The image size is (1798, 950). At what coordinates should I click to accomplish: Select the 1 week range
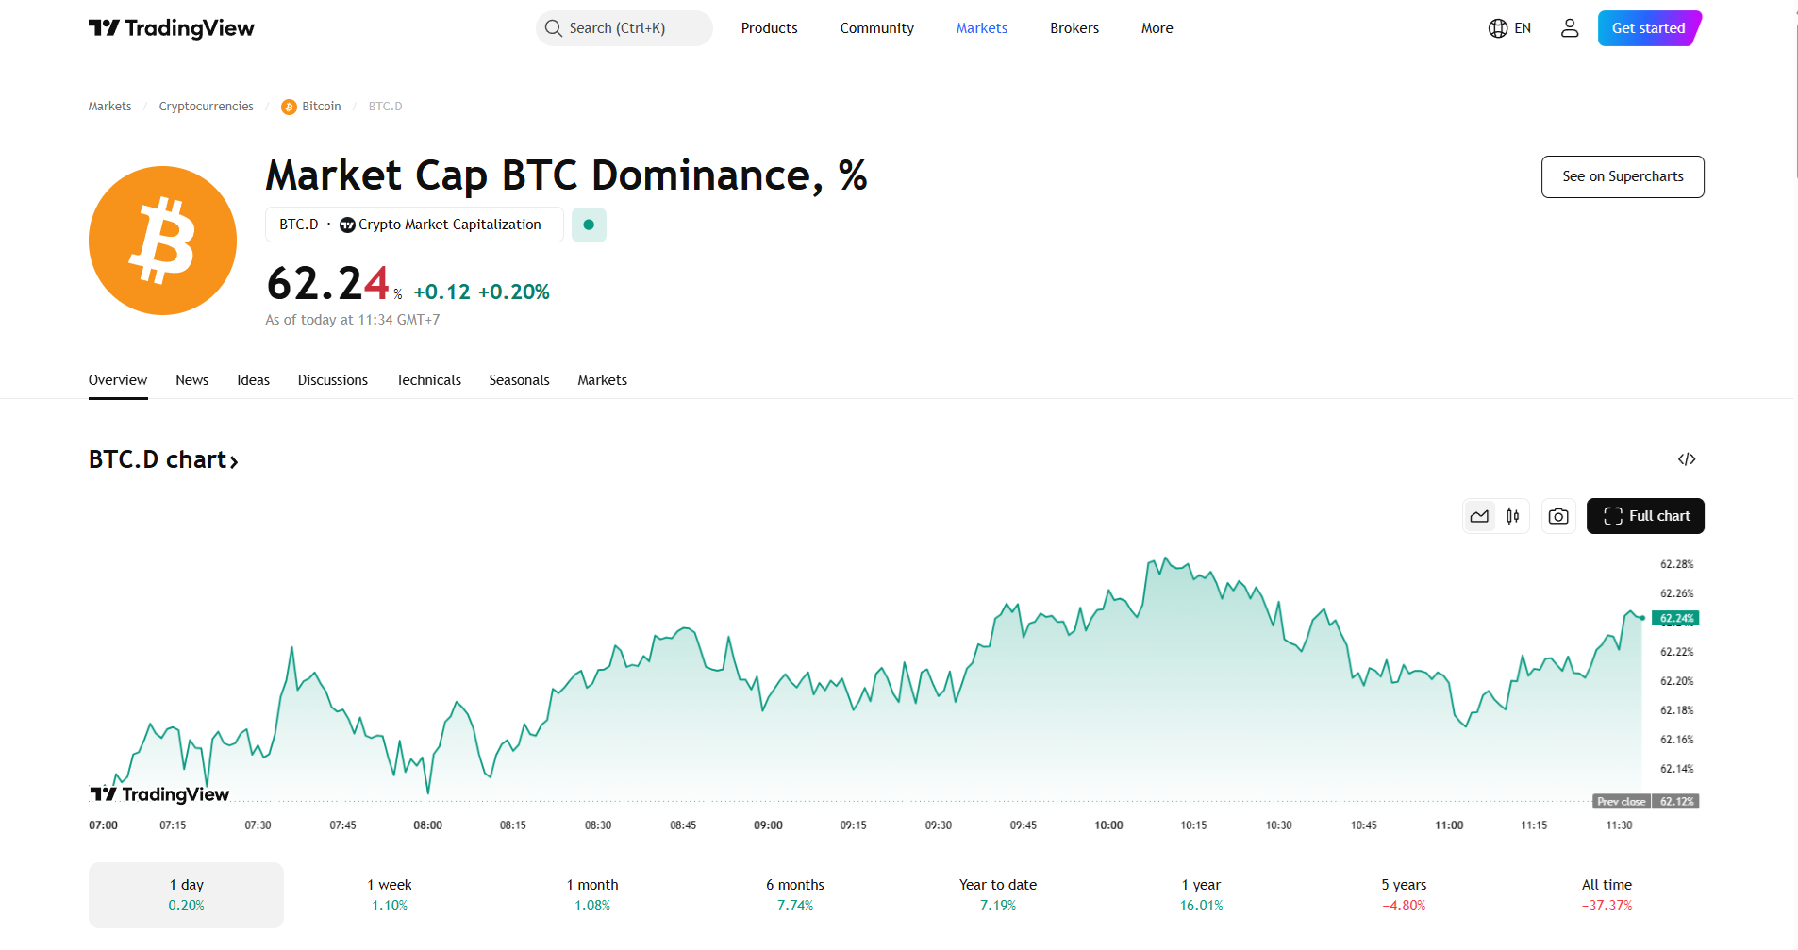click(x=390, y=894)
